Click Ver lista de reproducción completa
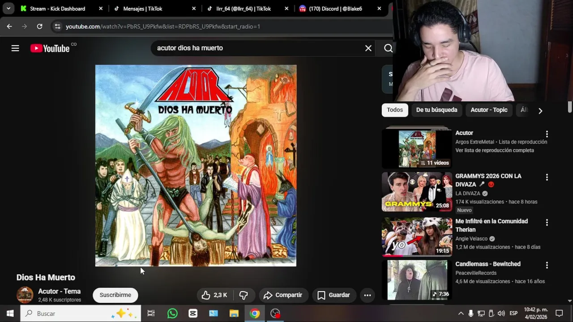The image size is (573, 322). (495, 150)
